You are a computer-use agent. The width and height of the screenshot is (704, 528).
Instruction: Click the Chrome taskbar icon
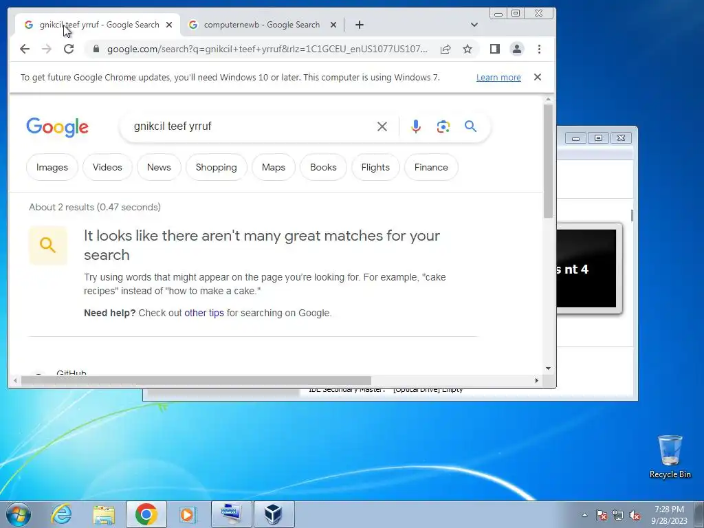pyautogui.click(x=146, y=514)
